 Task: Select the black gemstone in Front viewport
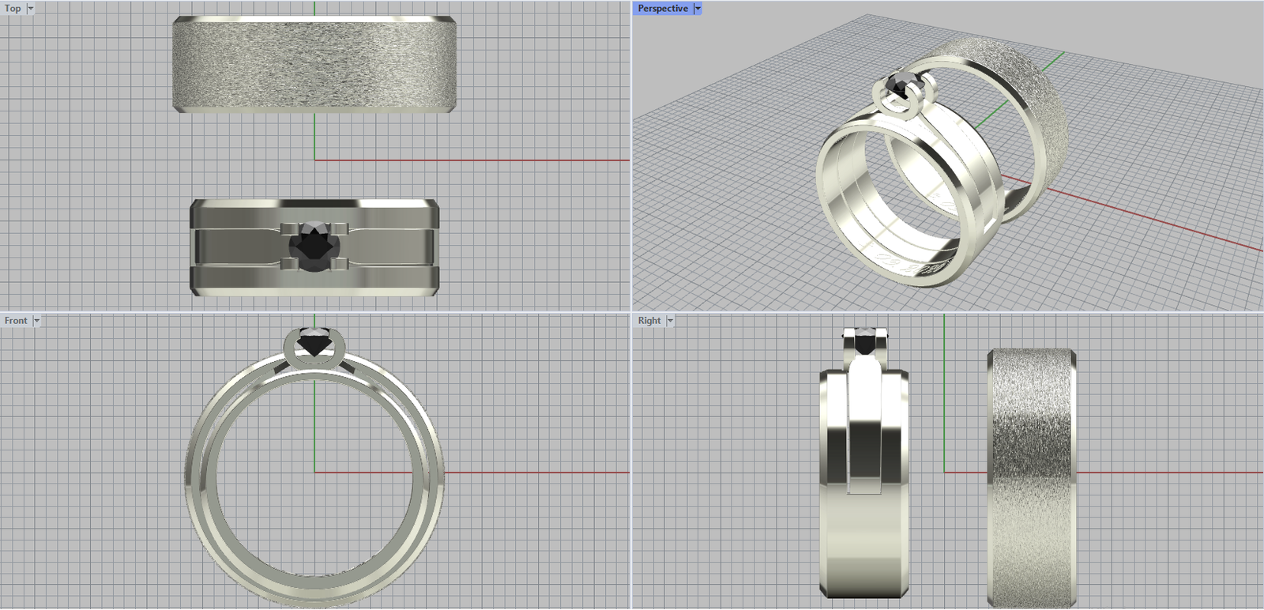[314, 343]
